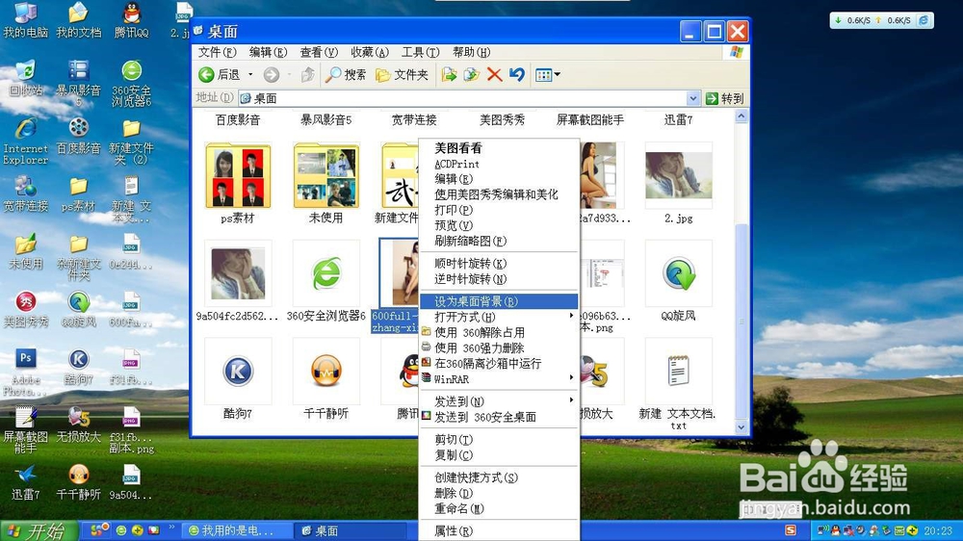
Task: Expand 发送到(N) submenu
Action: [499, 401]
